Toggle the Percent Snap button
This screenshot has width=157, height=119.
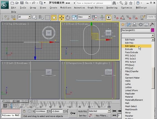tap(129, 18)
